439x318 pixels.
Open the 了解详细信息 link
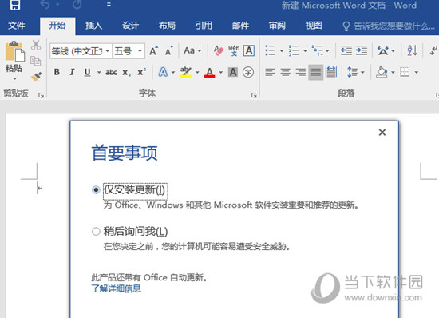(x=117, y=288)
